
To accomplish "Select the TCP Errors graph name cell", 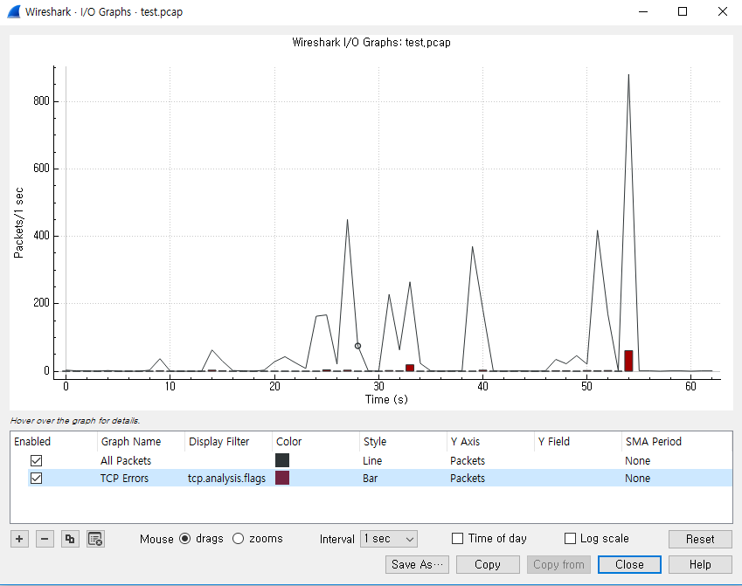I will coord(124,479).
